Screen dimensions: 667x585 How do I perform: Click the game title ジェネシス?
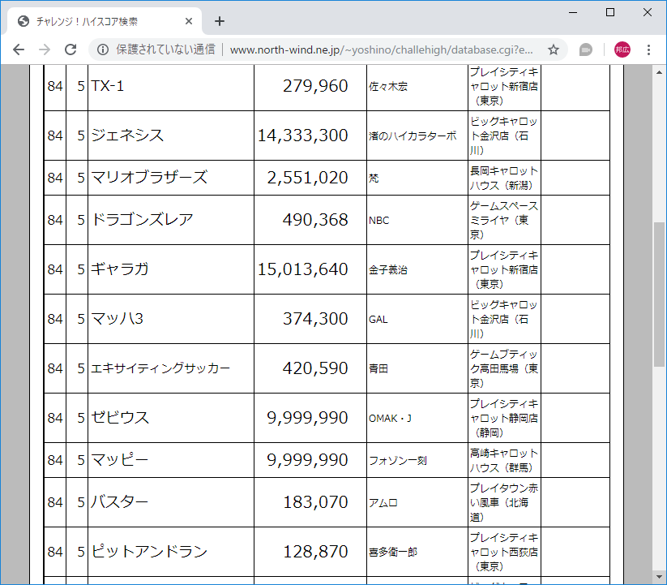pos(127,135)
